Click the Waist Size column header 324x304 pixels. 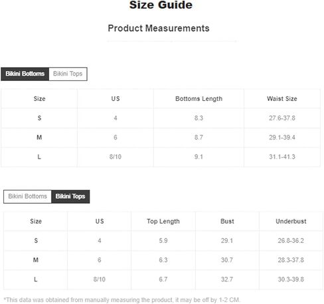coord(282,99)
